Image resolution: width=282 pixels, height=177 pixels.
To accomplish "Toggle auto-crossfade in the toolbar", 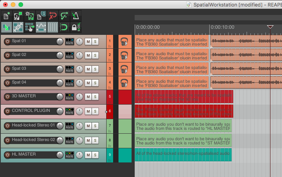I will (x=7, y=28).
